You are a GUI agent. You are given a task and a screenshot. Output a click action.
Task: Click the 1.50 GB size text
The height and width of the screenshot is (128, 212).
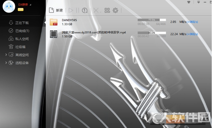67,36
